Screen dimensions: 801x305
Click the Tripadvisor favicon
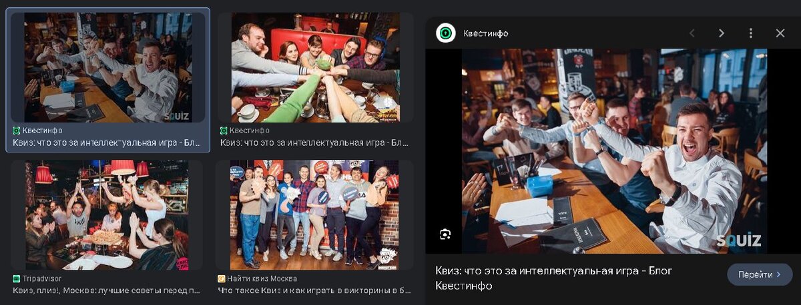(x=17, y=278)
